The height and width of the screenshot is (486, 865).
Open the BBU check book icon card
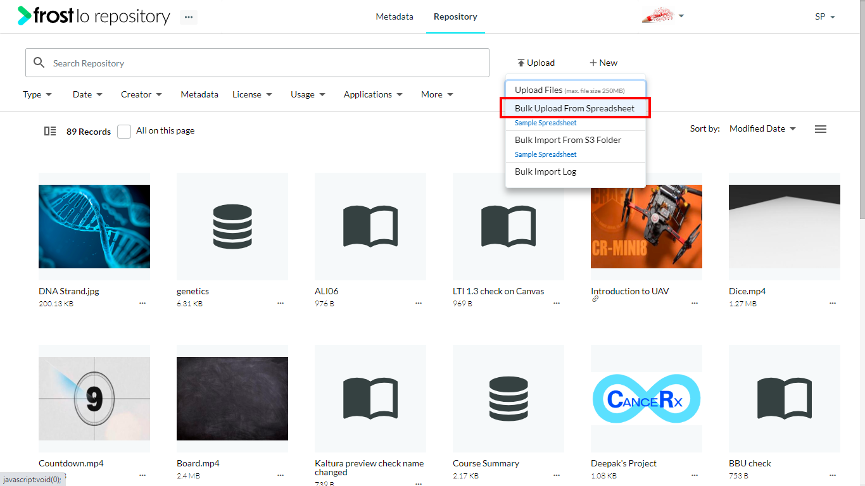(785, 399)
